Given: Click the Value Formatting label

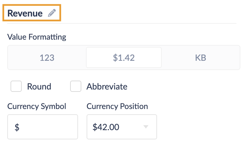Looking at the screenshot, I should pos(37,37).
